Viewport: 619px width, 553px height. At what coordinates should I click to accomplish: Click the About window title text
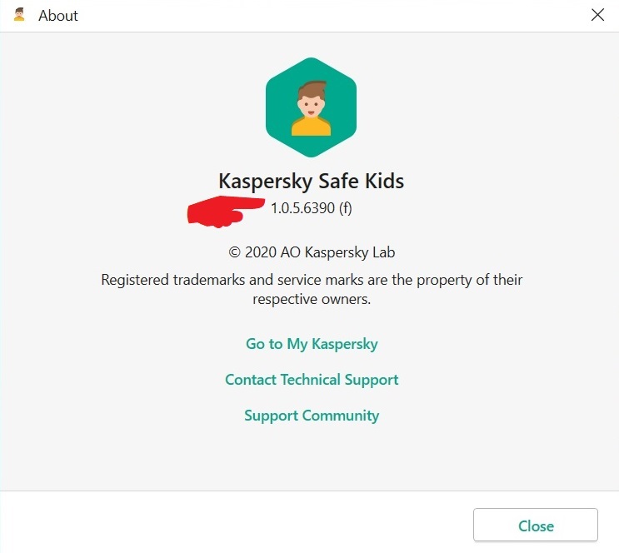[58, 15]
